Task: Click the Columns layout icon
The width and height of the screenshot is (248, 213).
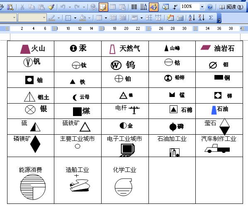Action: pos(134,7)
